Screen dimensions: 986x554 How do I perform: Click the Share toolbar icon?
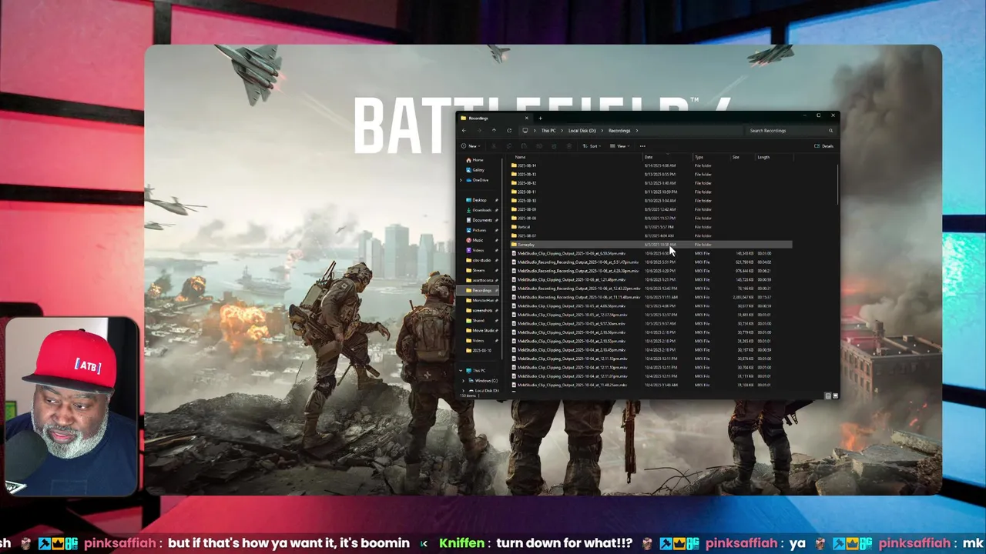tap(554, 146)
